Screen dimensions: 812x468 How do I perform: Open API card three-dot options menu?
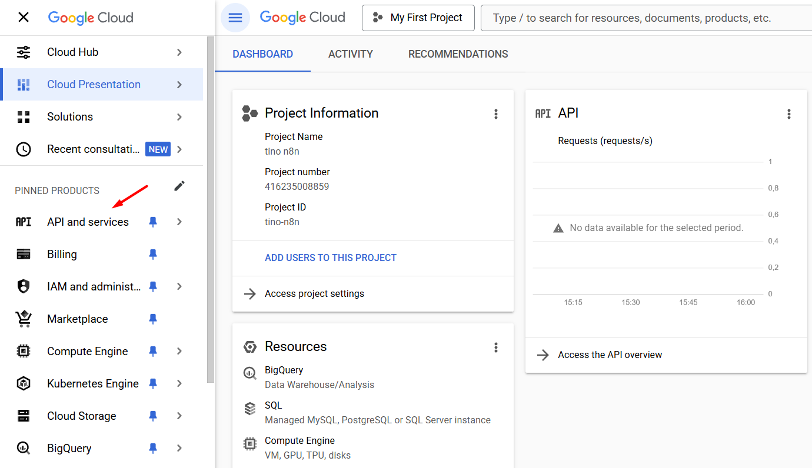(x=789, y=114)
